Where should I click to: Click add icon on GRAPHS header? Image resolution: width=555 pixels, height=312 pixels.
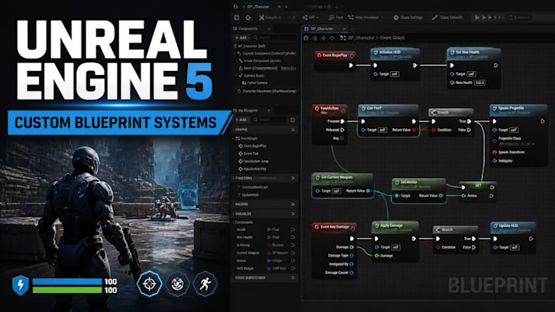[293, 130]
